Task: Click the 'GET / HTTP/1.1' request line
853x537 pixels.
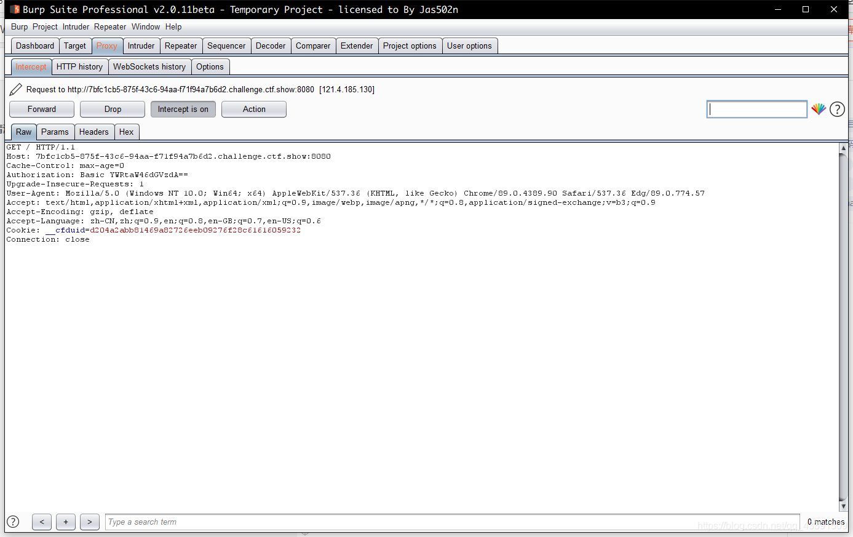Action: coord(41,147)
